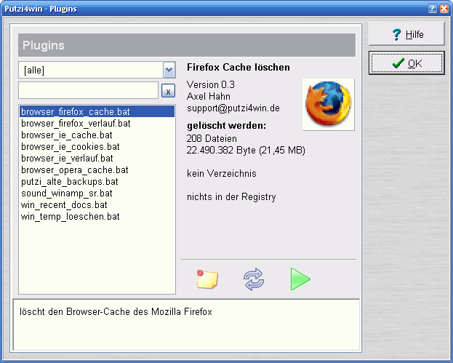This screenshot has width=453, height=363.
Task: Click the 'Firefox Cache löschen' heading
Action: pyautogui.click(x=238, y=67)
